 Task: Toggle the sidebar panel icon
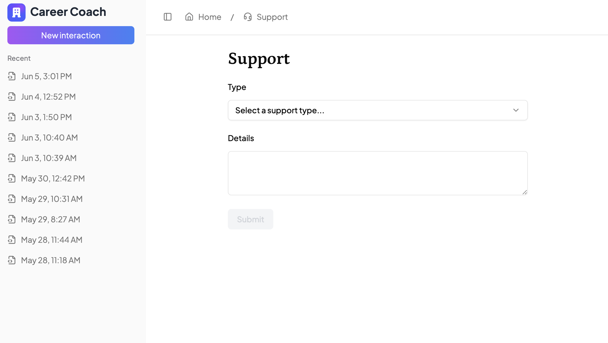coord(168,17)
